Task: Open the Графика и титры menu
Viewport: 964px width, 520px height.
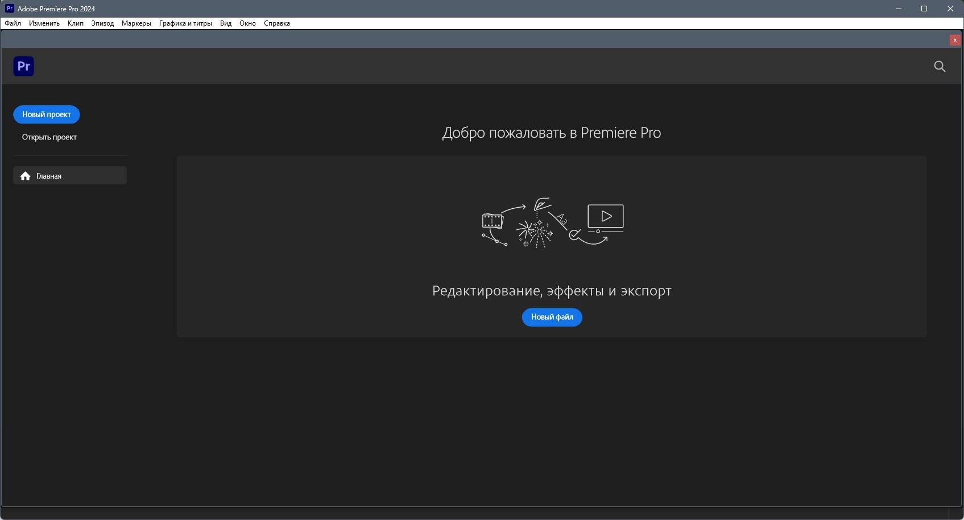Action: point(185,23)
